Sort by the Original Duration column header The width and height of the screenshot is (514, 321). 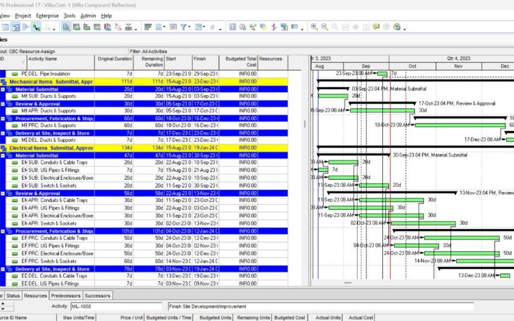tap(114, 62)
